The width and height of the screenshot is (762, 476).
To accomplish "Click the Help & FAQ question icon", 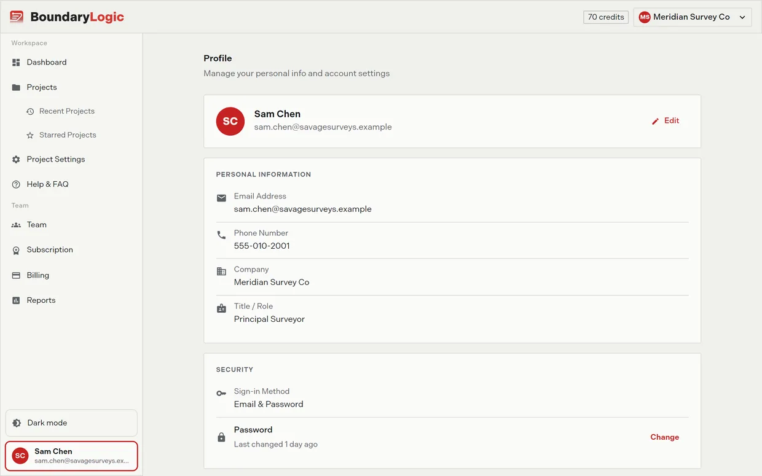I will [16, 184].
